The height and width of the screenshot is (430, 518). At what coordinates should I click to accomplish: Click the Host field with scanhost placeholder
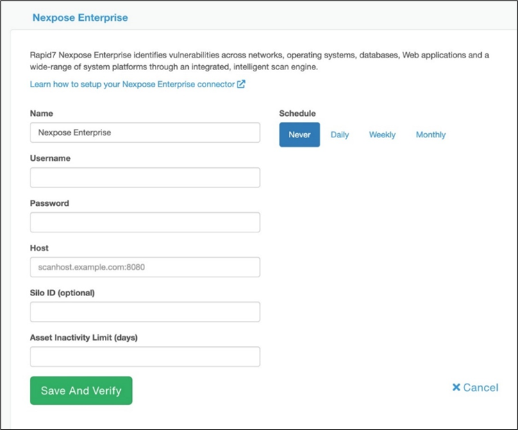[145, 267]
